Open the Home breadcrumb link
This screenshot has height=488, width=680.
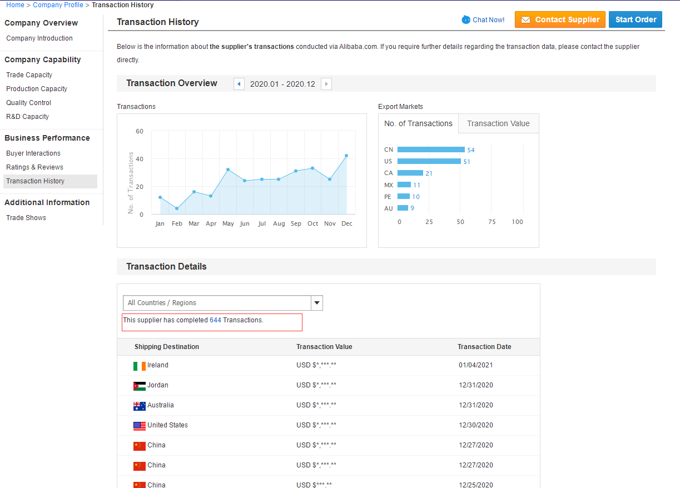pyautogui.click(x=15, y=5)
